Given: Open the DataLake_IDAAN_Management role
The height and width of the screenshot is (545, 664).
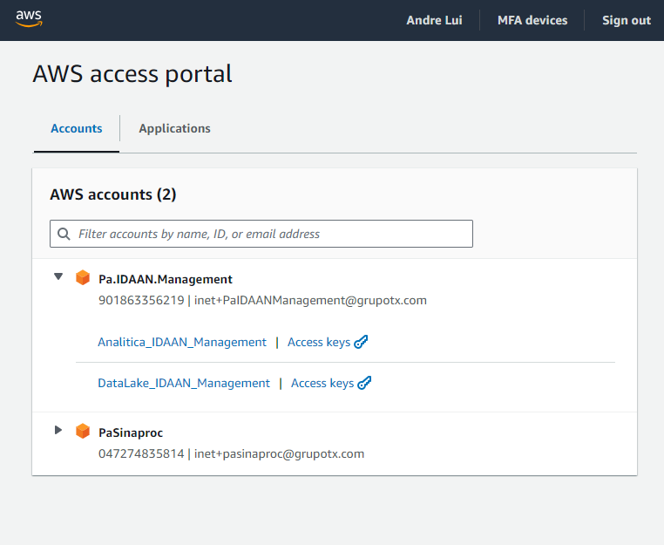Looking at the screenshot, I should 184,383.
